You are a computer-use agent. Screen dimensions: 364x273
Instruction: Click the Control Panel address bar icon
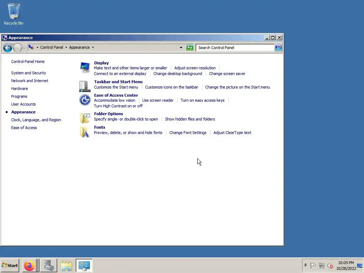[x=31, y=47]
